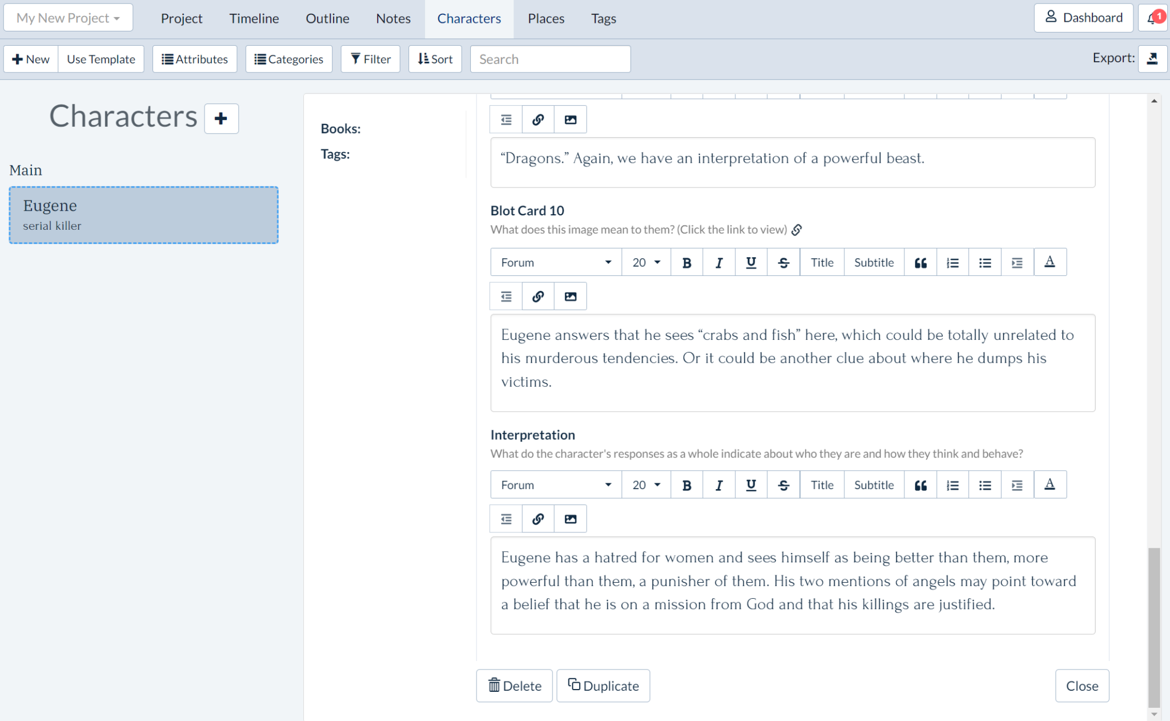
Task: Switch to the Timeline tab
Action: pyautogui.click(x=254, y=18)
